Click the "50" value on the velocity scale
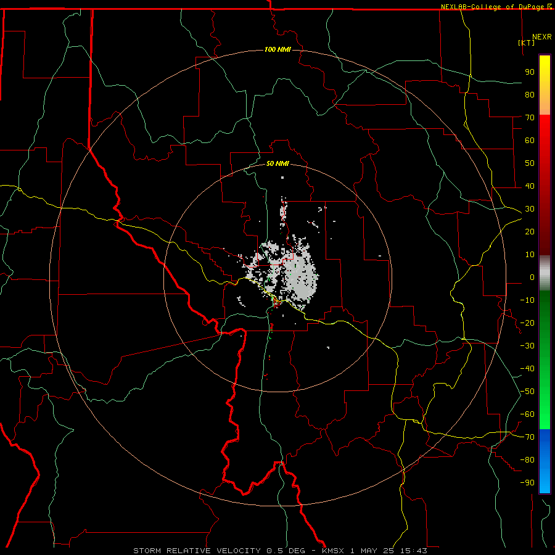The image size is (555, 555). click(x=530, y=163)
